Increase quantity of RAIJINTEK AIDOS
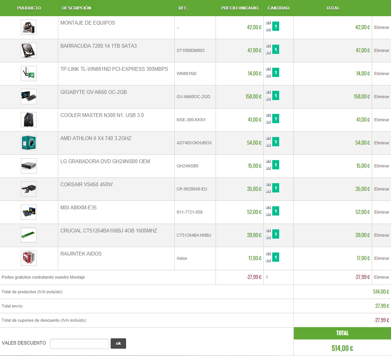 [x=268, y=254]
